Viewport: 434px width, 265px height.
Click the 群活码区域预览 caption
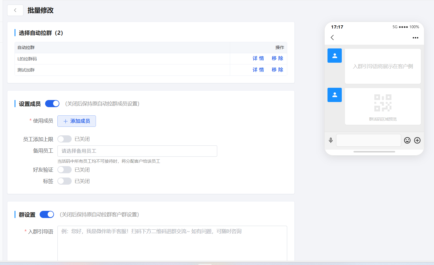[x=383, y=119]
